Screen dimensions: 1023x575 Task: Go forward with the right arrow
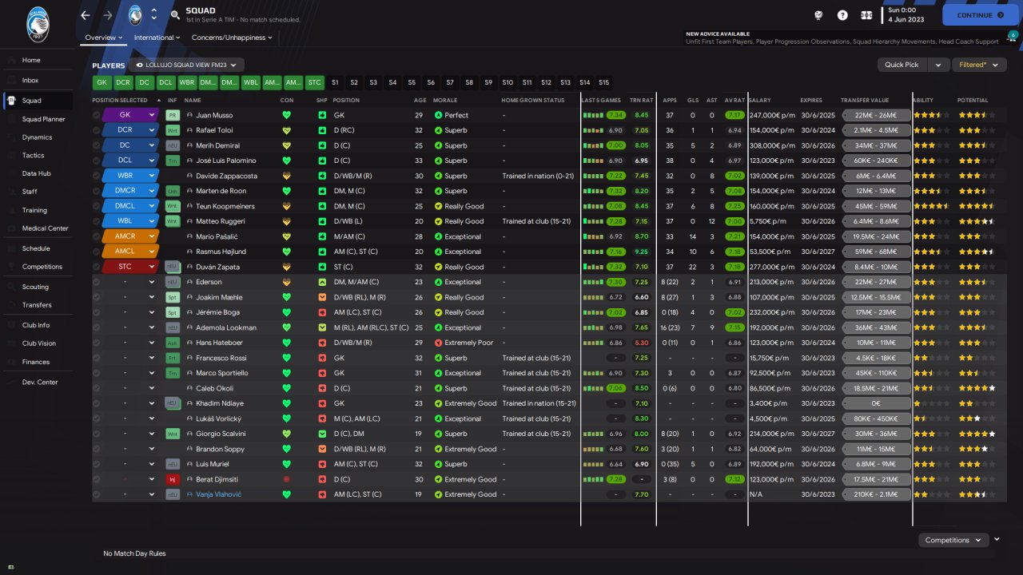point(108,15)
